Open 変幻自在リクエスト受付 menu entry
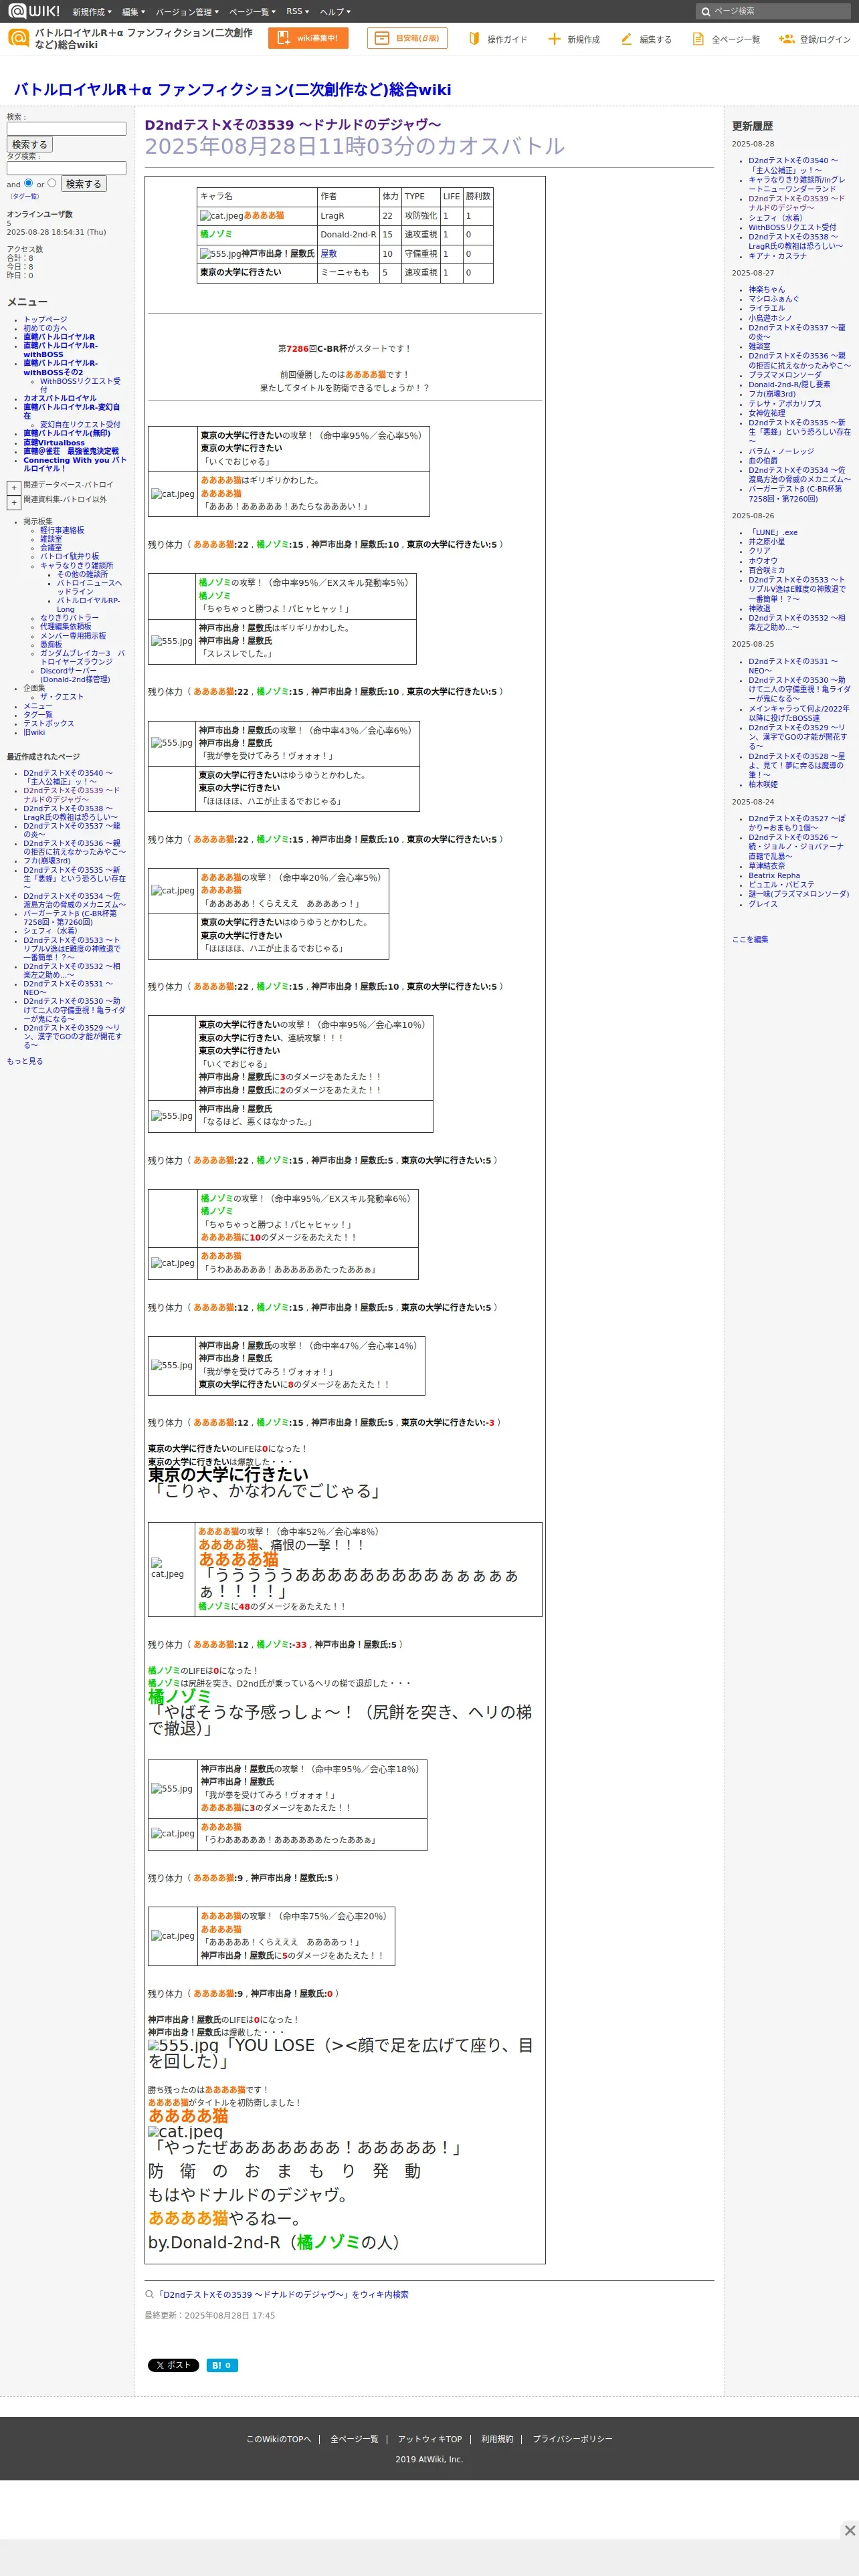This screenshot has width=859, height=2576. (x=80, y=425)
